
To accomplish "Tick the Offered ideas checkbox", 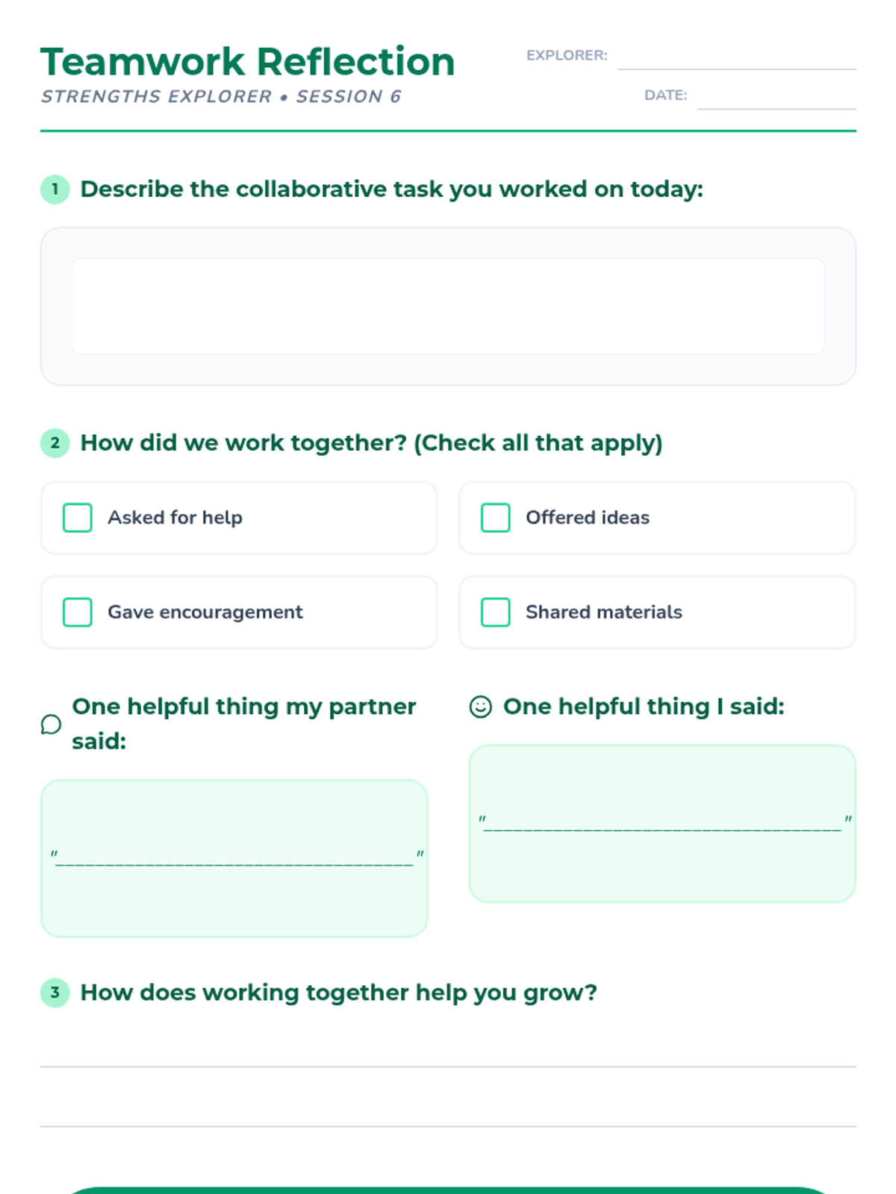I will point(496,518).
